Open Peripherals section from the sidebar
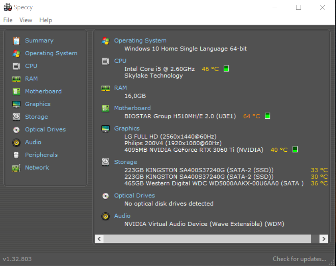This screenshot has width=336, height=266. (x=42, y=155)
